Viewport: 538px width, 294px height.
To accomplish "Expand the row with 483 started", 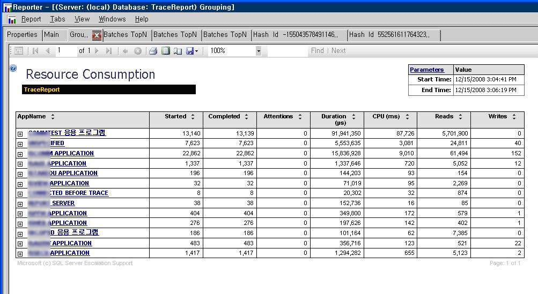I will pyautogui.click(x=20, y=244).
